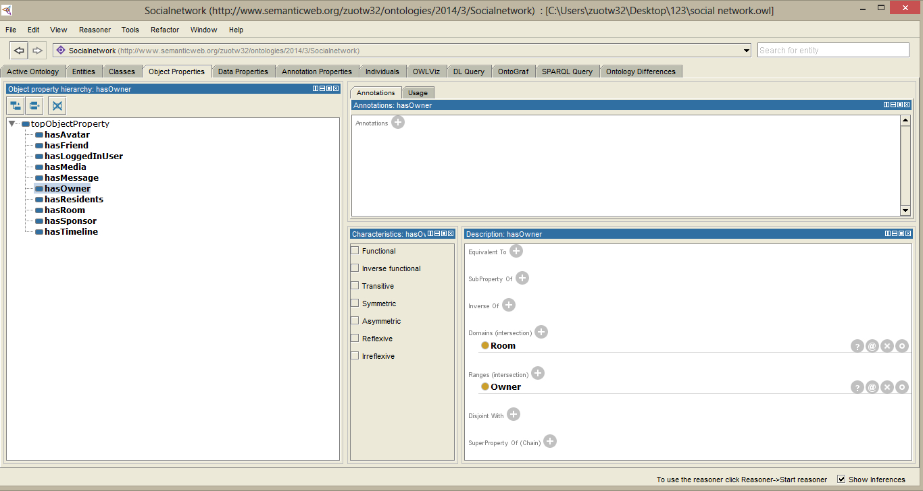Add a new annotation with plus icon
This screenshot has width=923, height=491.
pyautogui.click(x=398, y=122)
